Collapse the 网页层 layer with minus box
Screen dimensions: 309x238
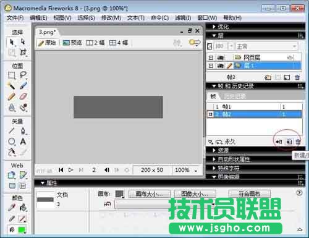[x=211, y=57]
